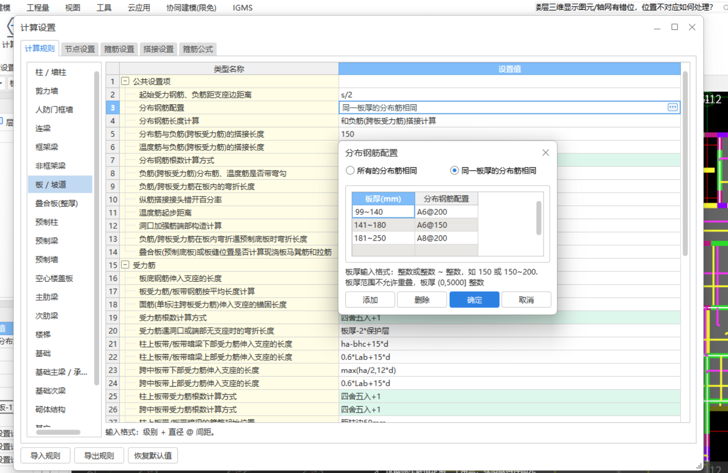
Task: Switch to 计算规则 tab
Action: [x=39, y=48]
